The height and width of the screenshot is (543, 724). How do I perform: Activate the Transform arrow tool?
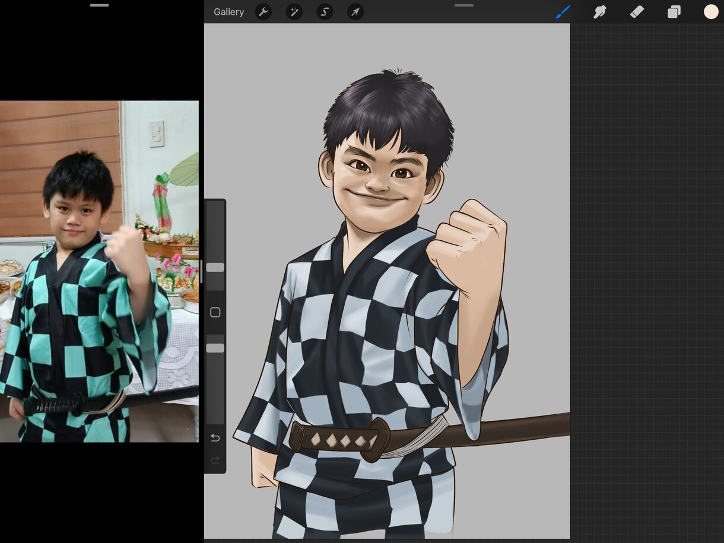[x=355, y=12]
